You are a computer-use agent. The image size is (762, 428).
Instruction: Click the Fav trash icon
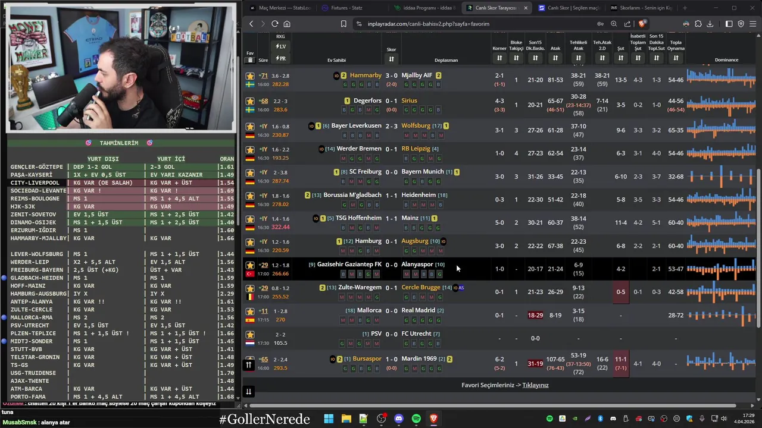coord(250,60)
